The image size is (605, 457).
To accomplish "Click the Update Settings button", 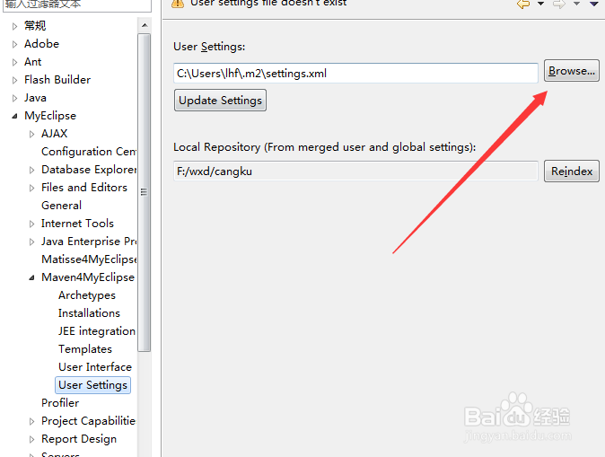I will [220, 101].
